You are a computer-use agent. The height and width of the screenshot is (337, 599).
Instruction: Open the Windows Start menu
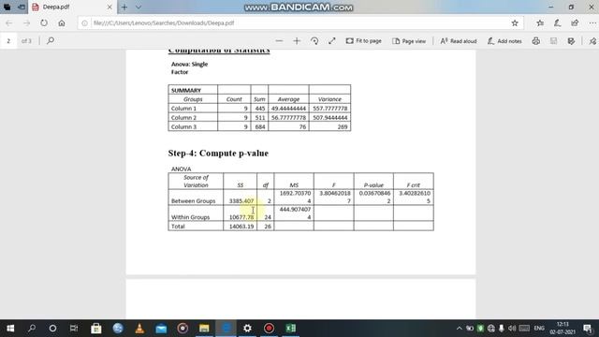[x=10, y=329]
